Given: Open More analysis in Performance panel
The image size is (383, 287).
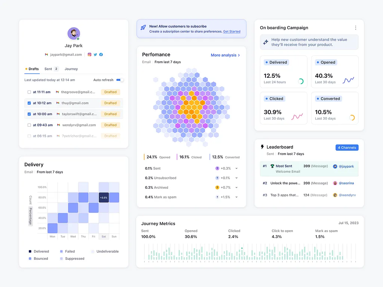Looking at the screenshot, I should click(x=224, y=55).
